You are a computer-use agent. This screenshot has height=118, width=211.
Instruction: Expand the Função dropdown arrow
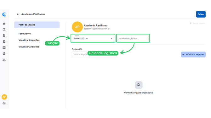(111, 39)
